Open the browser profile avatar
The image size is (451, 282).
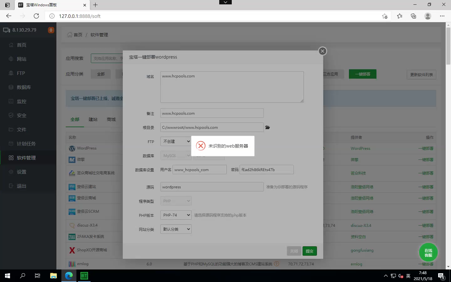(x=428, y=16)
